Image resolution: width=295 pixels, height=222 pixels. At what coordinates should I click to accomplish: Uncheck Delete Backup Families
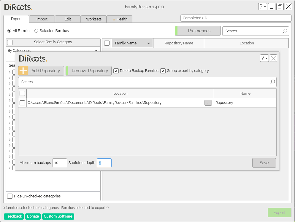click(x=116, y=70)
